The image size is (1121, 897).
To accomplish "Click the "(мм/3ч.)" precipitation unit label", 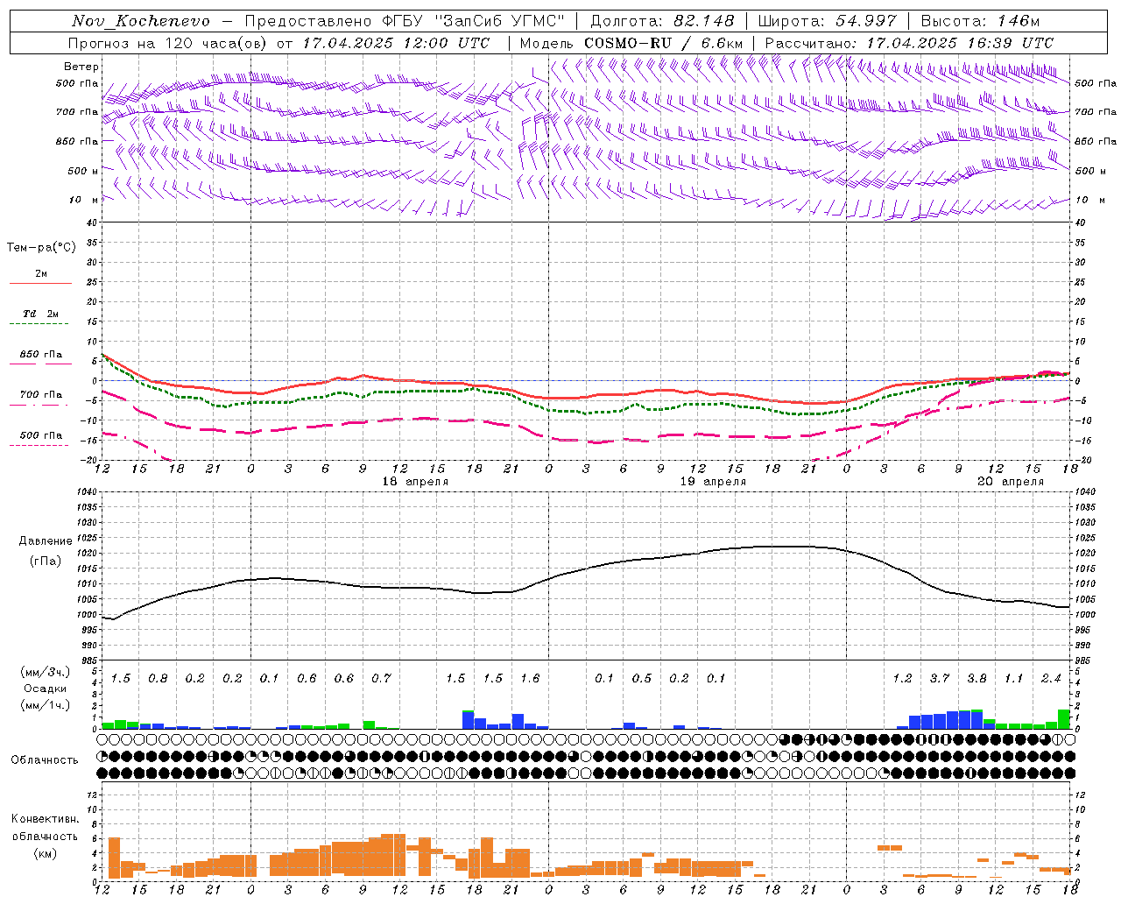I will 45,672.
